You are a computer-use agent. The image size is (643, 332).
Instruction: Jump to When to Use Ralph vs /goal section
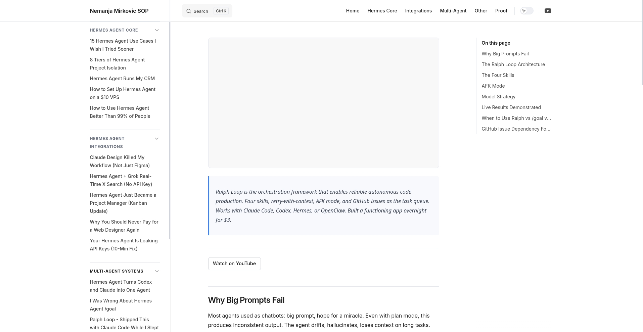click(x=516, y=118)
